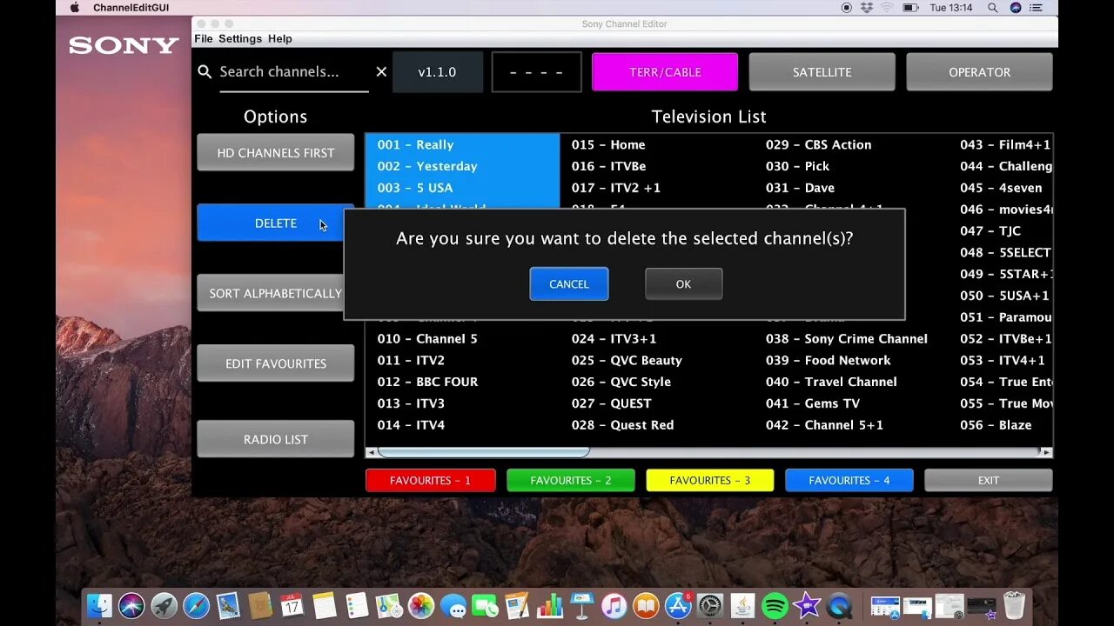
Task: Open Safari from the dock
Action: click(x=196, y=606)
